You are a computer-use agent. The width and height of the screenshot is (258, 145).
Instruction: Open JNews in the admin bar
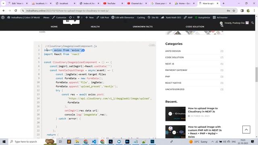46,17
